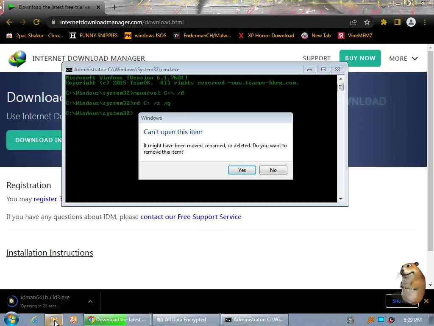434x326 pixels.
Task: Open the VineMEMZ bookmark
Action: coord(355,36)
